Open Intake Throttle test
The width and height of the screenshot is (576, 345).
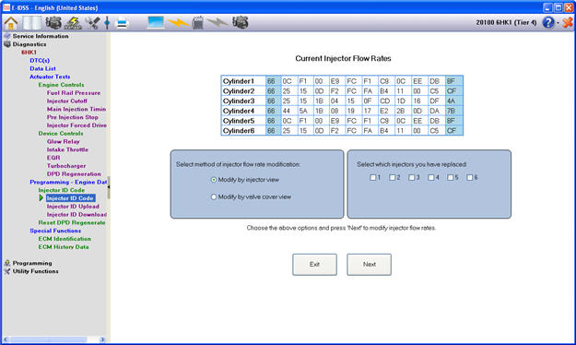coord(67,149)
